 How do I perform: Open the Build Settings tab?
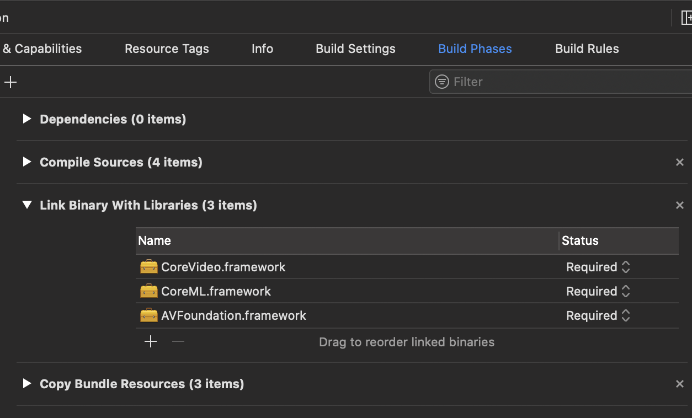(x=355, y=49)
